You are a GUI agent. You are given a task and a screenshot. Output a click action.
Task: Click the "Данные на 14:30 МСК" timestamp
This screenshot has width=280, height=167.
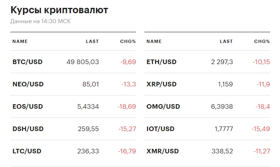click(41, 21)
